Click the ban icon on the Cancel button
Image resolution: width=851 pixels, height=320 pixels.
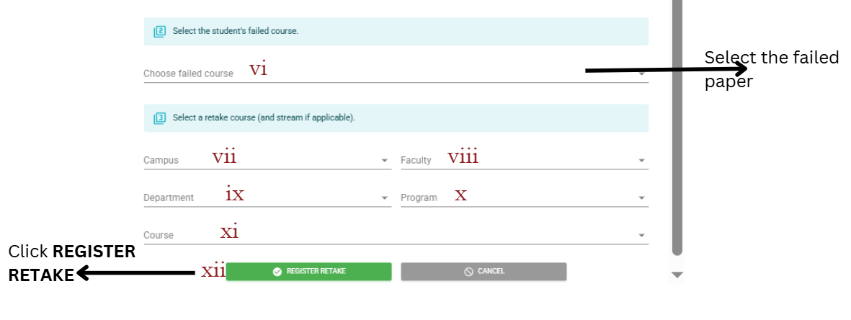pos(468,272)
